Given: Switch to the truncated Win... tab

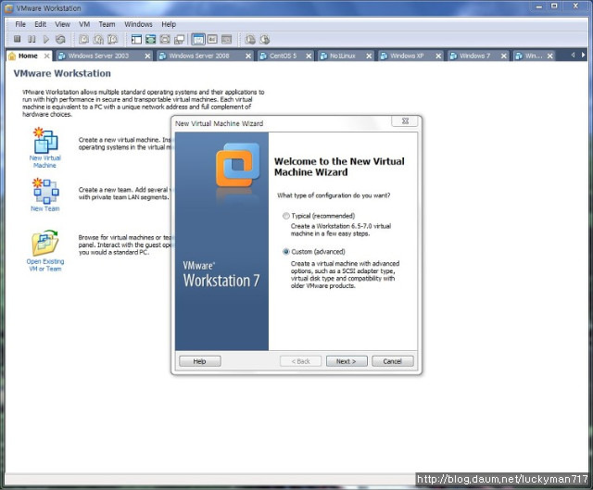Looking at the screenshot, I should [534, 56].
